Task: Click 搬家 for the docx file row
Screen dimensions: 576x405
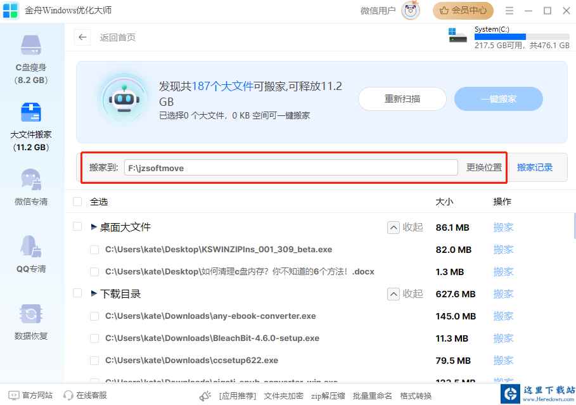Action: tap(503, 272)
